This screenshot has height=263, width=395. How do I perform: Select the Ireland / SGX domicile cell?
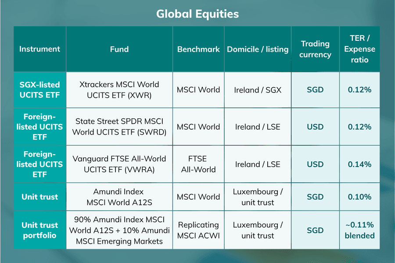tap(258, 90)
